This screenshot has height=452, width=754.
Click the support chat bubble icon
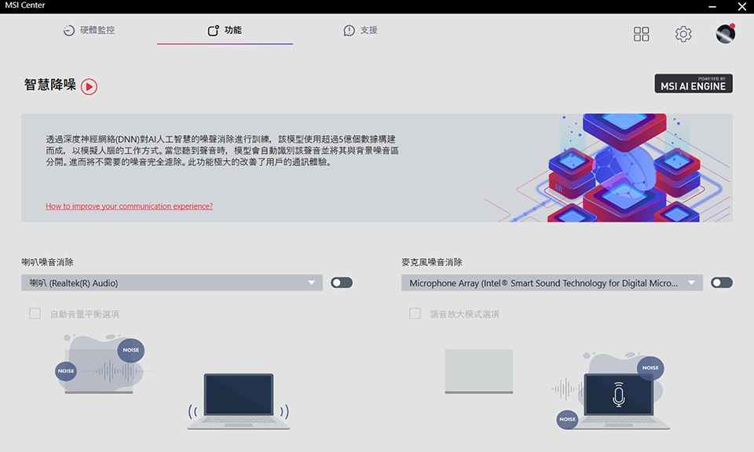pyautogui.click(x=349, y=31)
